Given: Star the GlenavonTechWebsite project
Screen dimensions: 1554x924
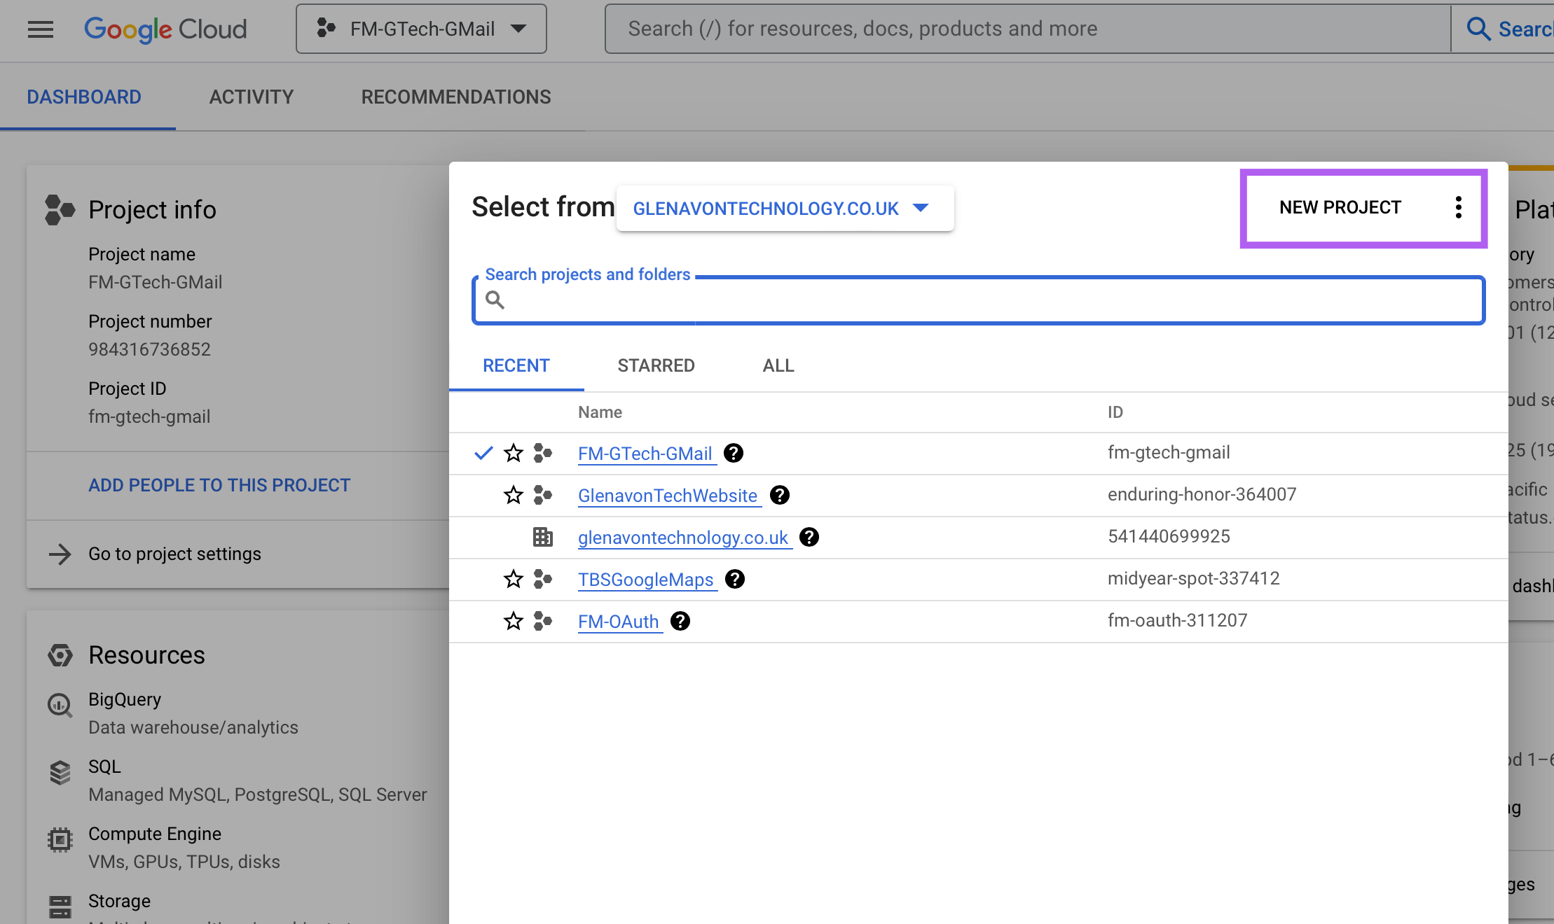Looking at the screenshot, I should click(514, 495).
